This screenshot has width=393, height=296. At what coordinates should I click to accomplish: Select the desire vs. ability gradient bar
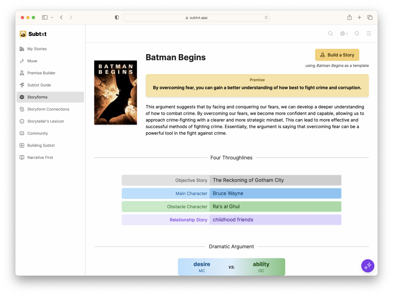click(x=232, y=266)
